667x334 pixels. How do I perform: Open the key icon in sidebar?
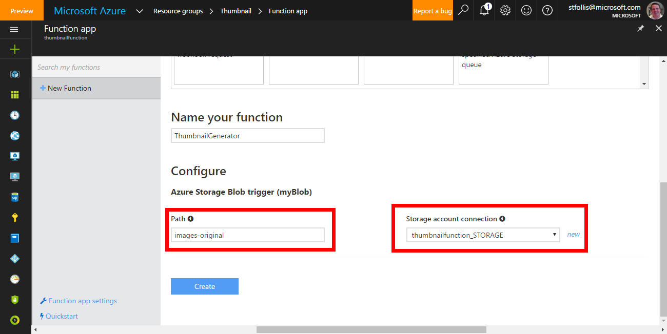click(15, 218)
